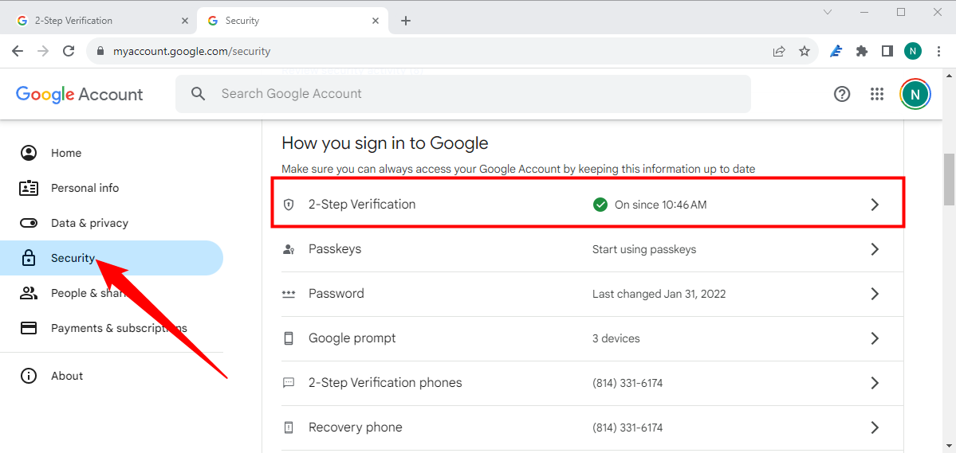Image resolution: width=956 pixels, height=453 pixels.
Task: Click the page vertical scrollbar thumb
Action: pos(949,179)
